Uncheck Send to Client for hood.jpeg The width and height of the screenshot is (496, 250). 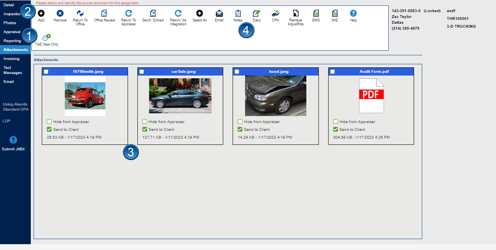coord(240,129)
